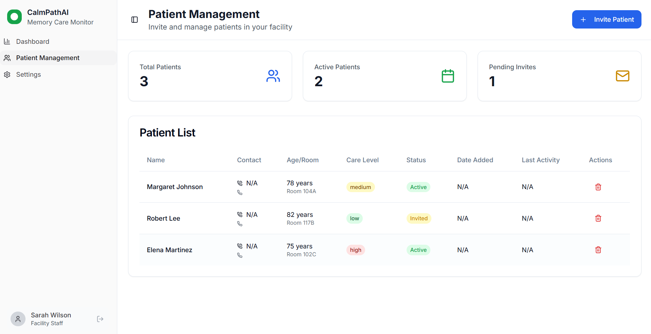Click the Total Patients people icon

pyautogui.click(x=273, y=76)
